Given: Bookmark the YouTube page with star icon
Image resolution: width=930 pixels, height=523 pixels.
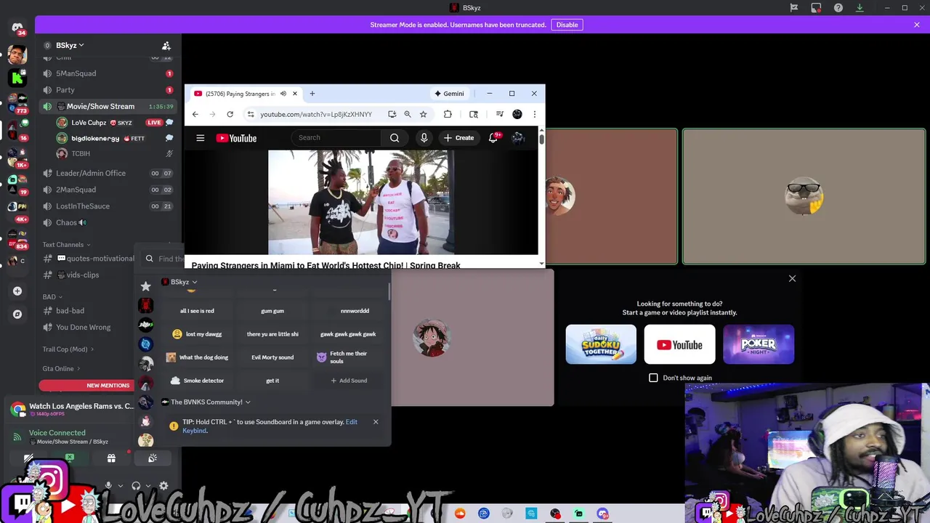Looking at the screenshot, I should (x=423, y=114).
